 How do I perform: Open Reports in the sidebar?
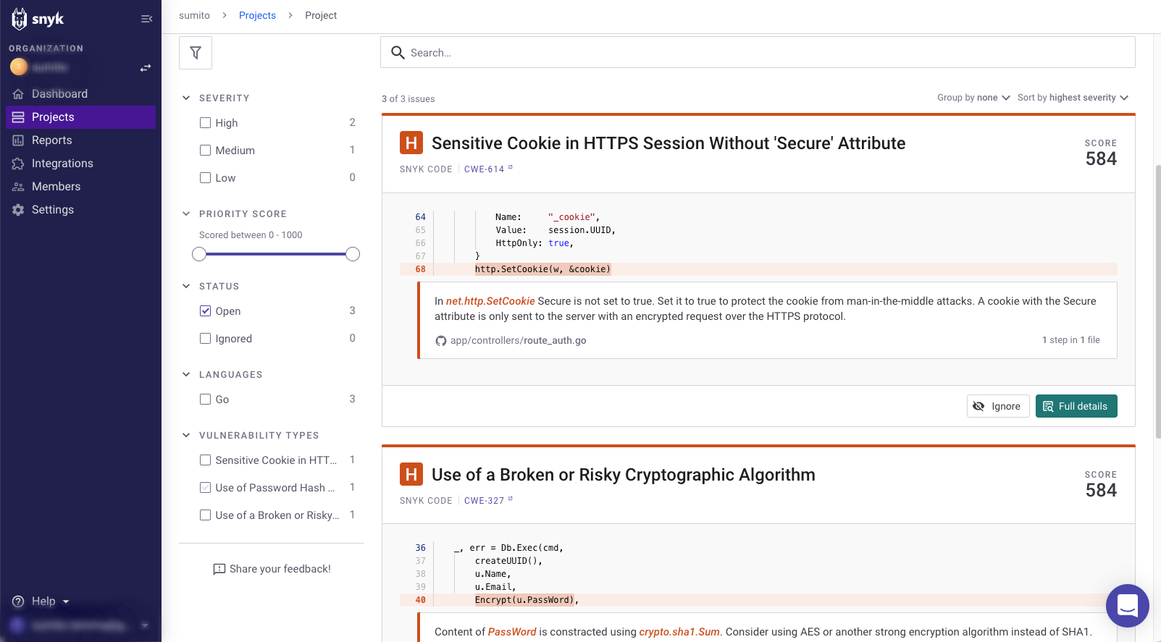point(51,140)
